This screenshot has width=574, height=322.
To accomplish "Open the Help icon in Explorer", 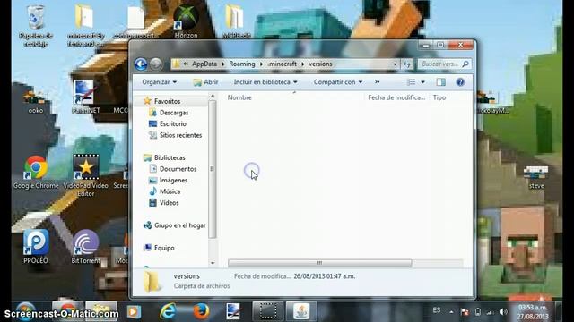I will click(x=460, y=82).
